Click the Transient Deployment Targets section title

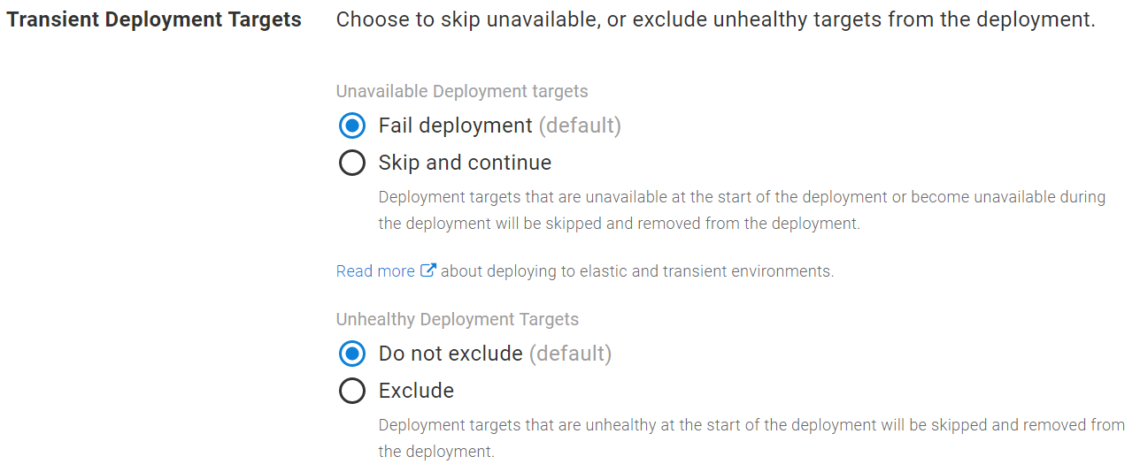(154, 19)
